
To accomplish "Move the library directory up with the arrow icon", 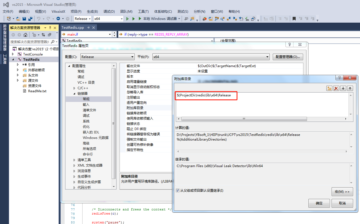I will point(350,88).
